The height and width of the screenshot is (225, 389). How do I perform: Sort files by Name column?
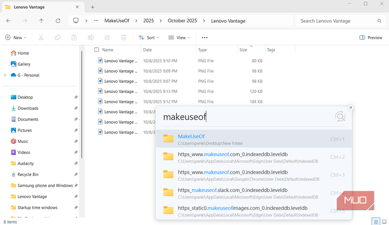tap(108, 50)
